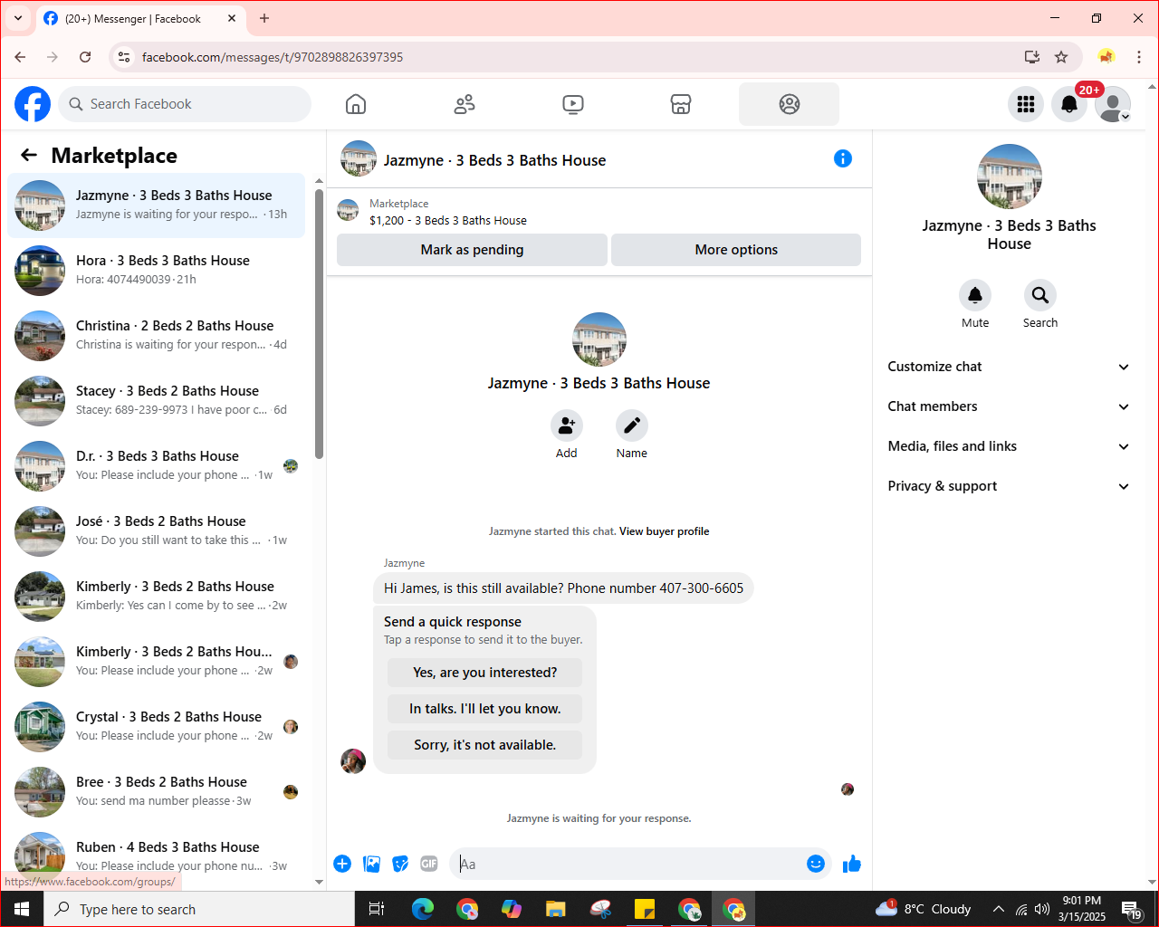Open the Video tab icon
Image resolution: width=1159 pixels, height=927 pixels.
573,104
